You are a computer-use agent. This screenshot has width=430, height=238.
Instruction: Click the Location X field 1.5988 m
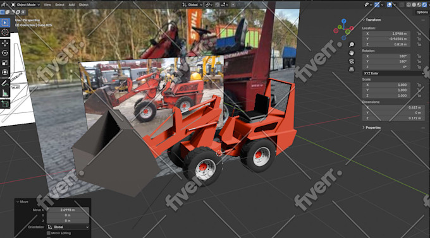[x=386, y=33]
